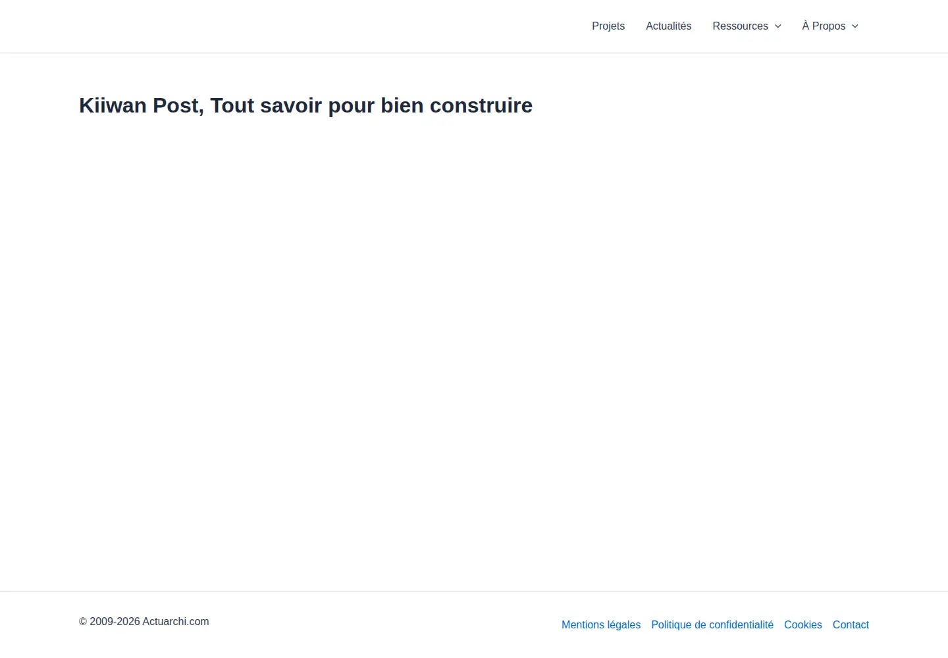Expand the Ressources dropdown chevron
948x658 pixels.
click(x=777, y=26)
